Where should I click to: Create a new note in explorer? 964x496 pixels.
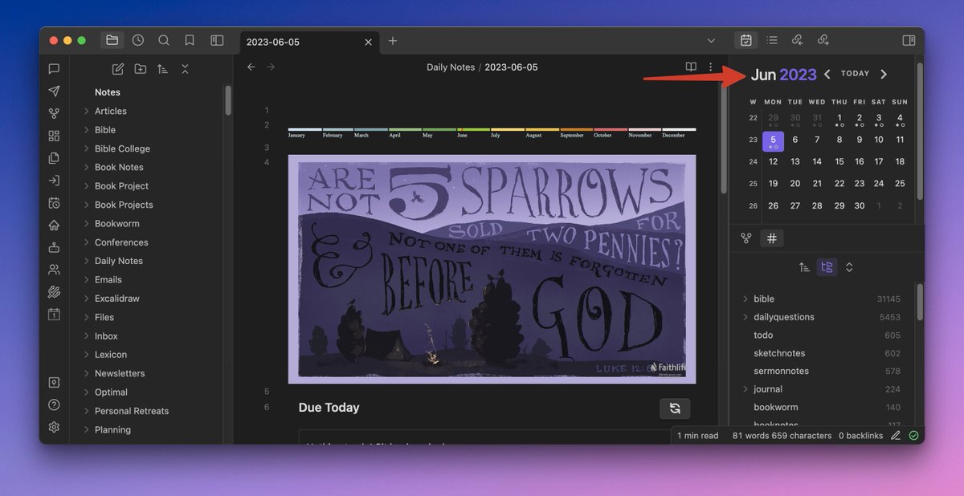coord(118,69)
